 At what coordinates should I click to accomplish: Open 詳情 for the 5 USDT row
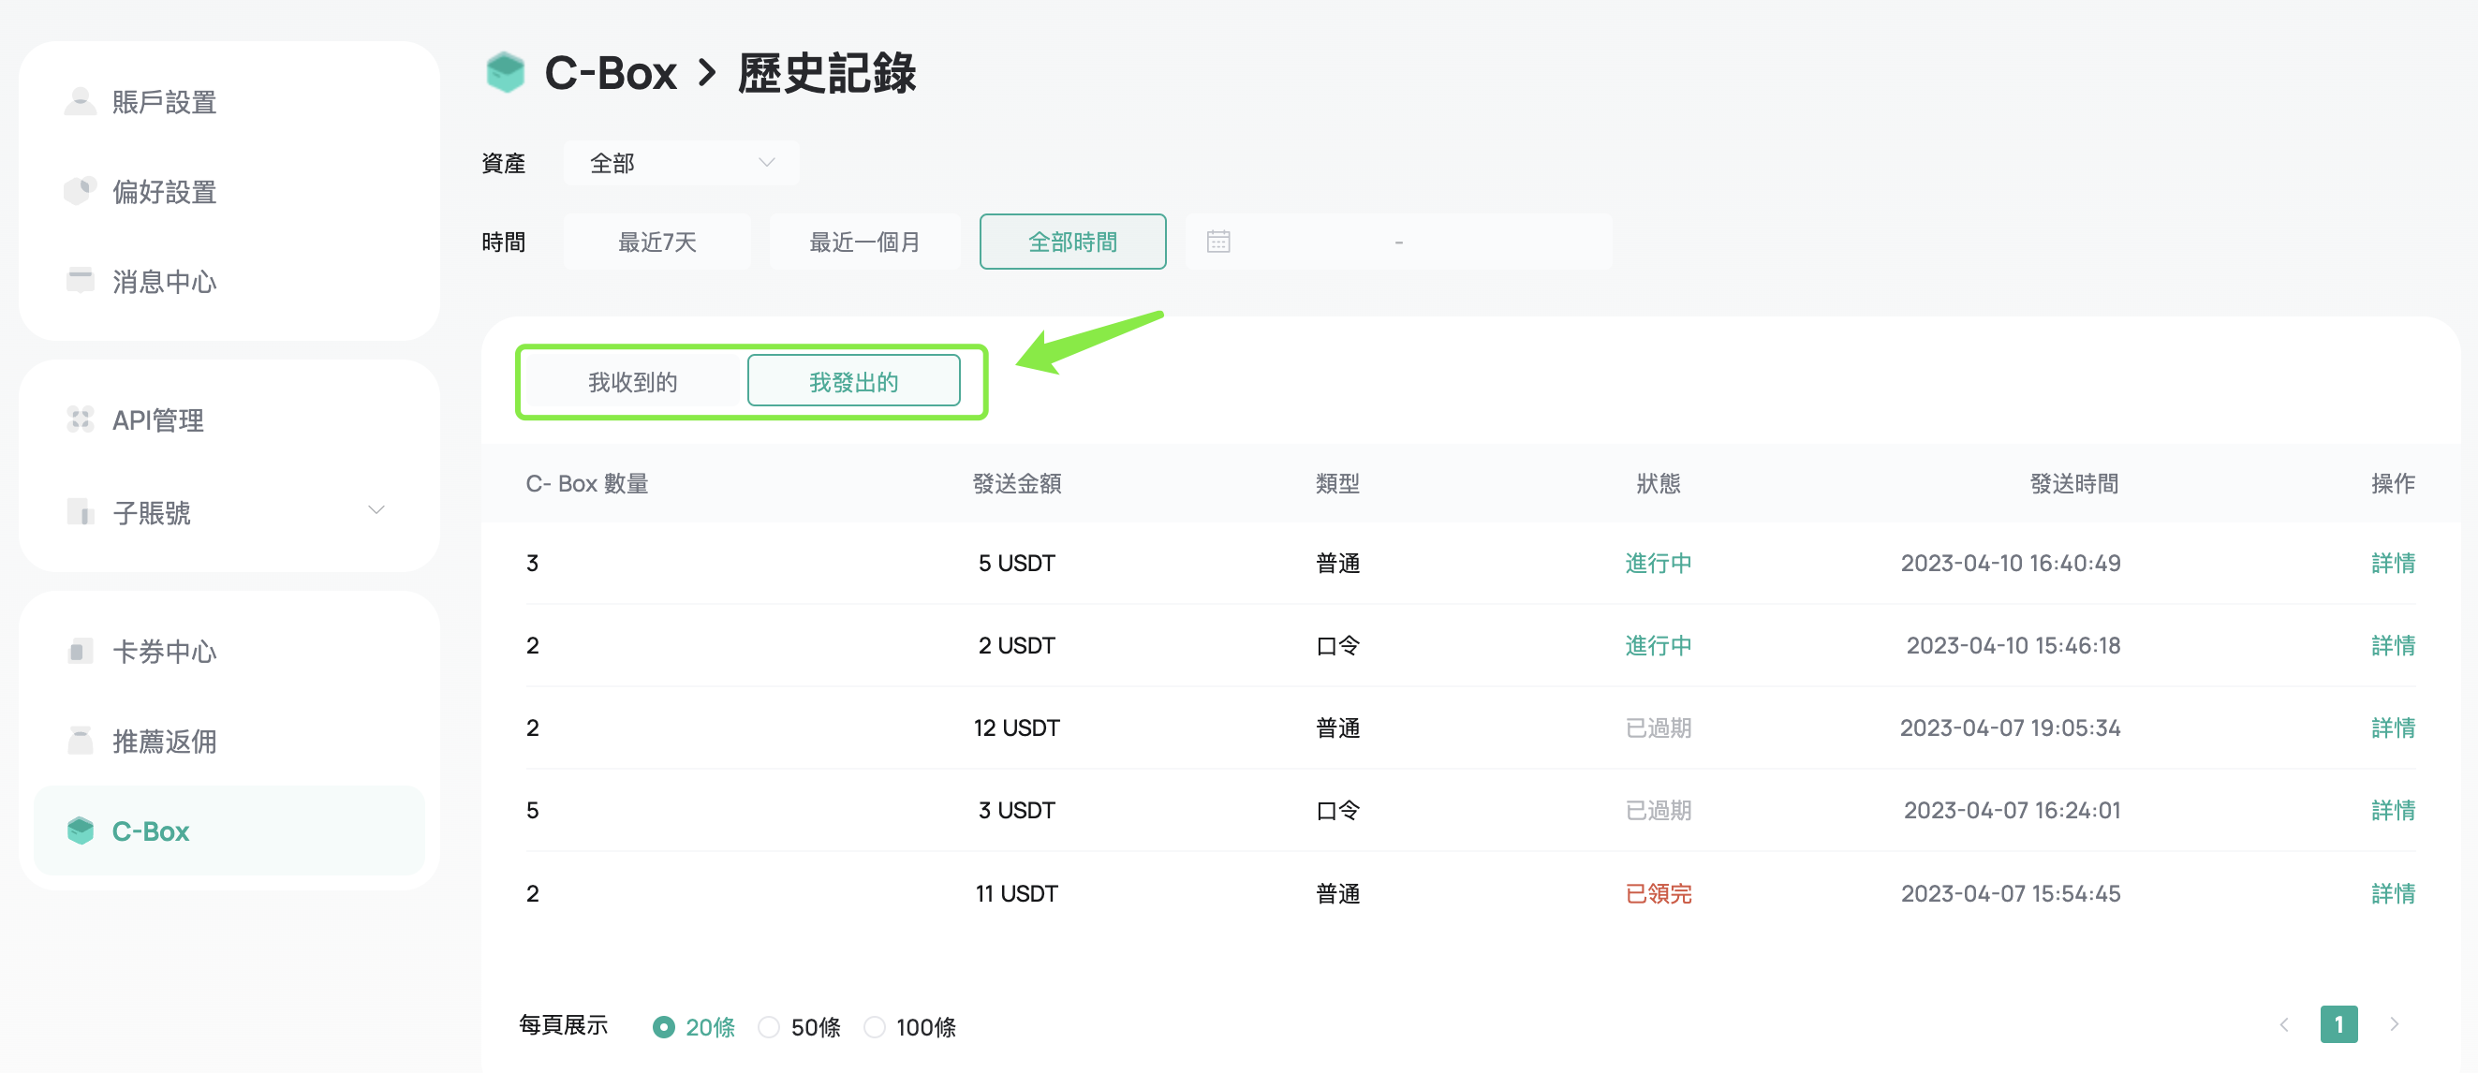coord(2393,563)
